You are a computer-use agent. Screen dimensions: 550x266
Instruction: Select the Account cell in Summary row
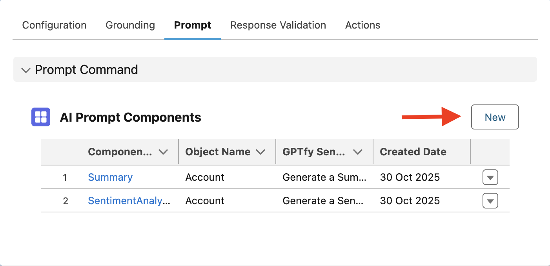click(x=205, y=177)
